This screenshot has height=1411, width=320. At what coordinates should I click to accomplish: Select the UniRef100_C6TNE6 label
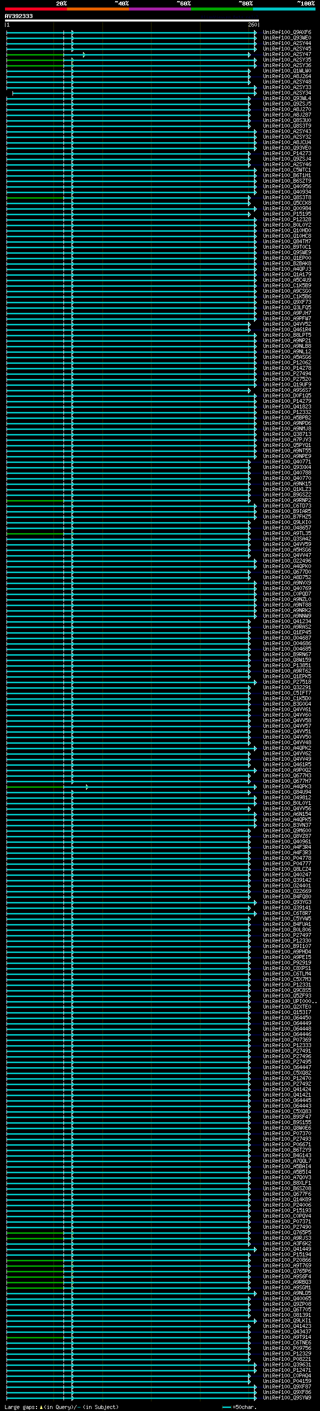click(287, 1343)
